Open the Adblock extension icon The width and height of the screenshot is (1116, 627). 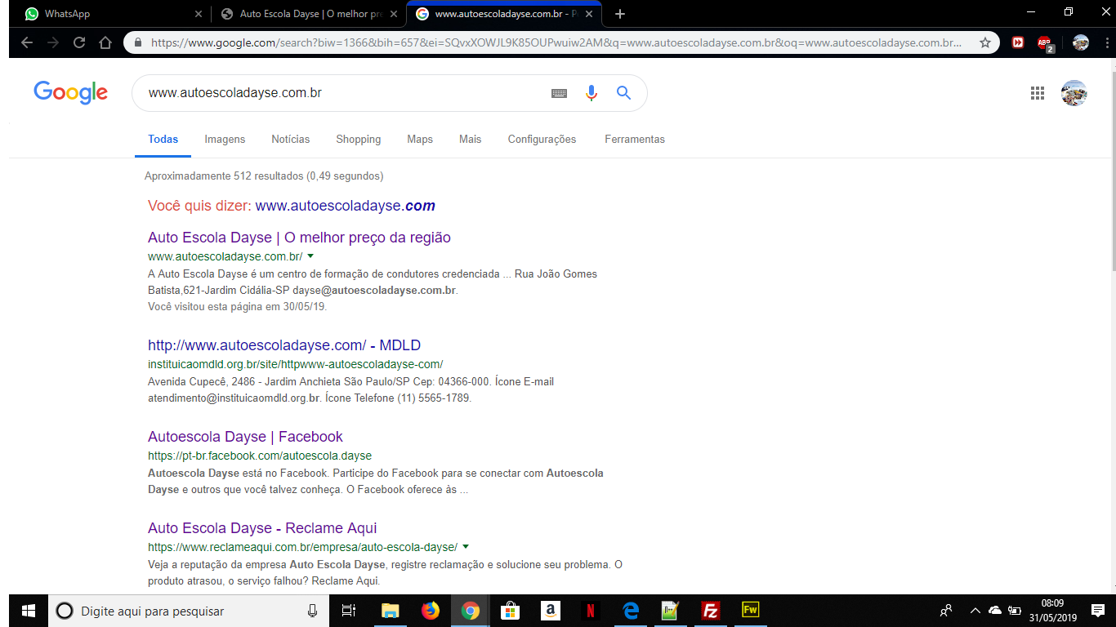point(1044,42)
